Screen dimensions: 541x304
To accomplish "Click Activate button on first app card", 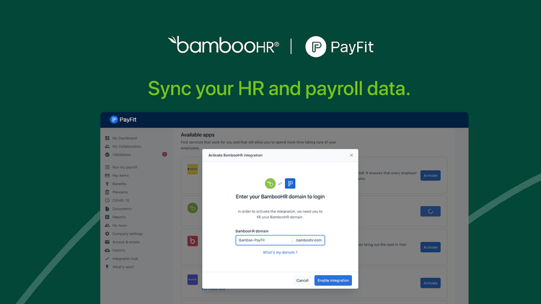I will pyautogui.click(x=430, y=176).
